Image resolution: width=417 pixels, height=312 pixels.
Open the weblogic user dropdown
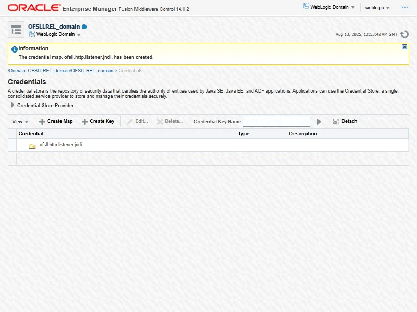377,8
